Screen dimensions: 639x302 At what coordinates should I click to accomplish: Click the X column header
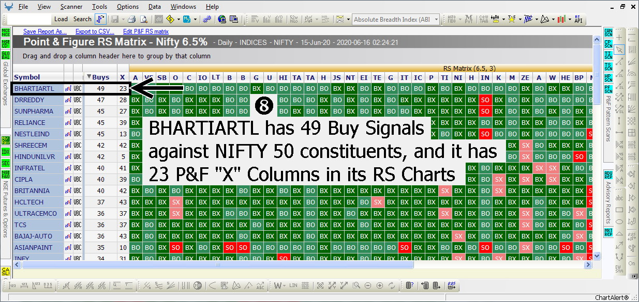[x=122, y=77]
